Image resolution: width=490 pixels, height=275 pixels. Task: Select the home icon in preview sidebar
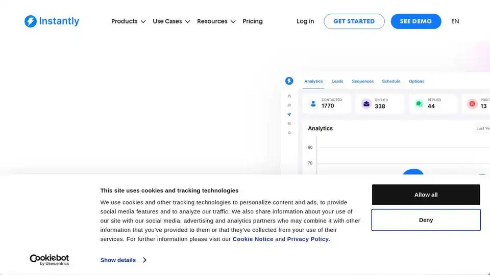(289, 96)
